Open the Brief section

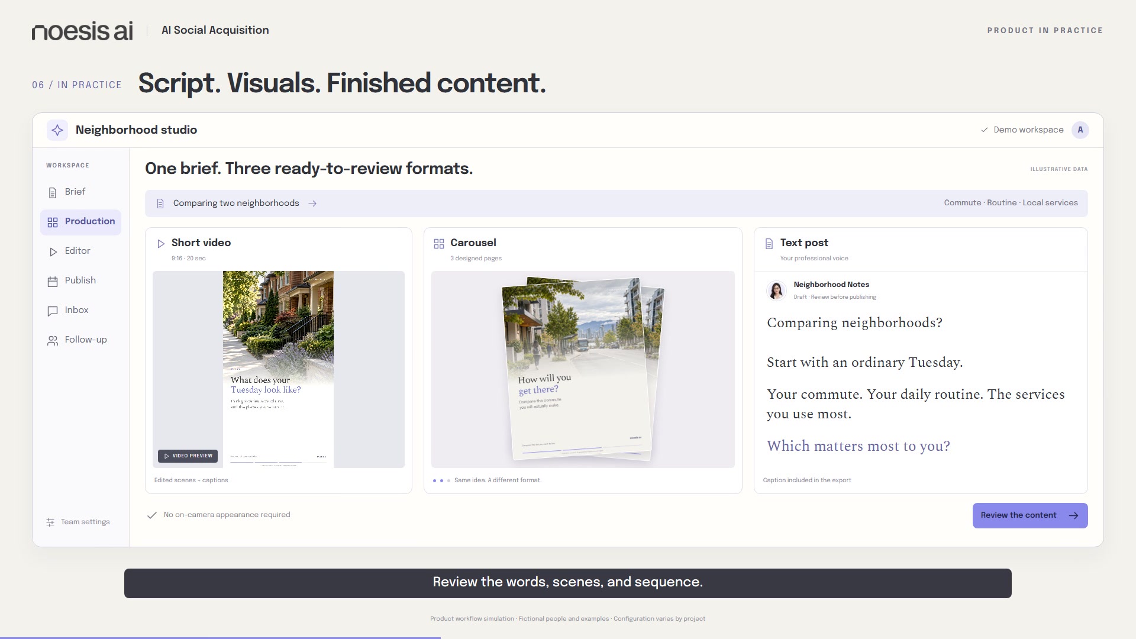80,192
